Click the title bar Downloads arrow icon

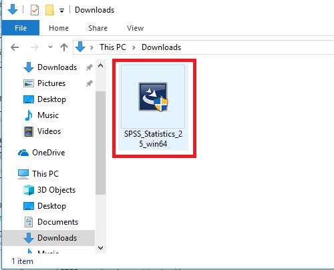[13, 9]
